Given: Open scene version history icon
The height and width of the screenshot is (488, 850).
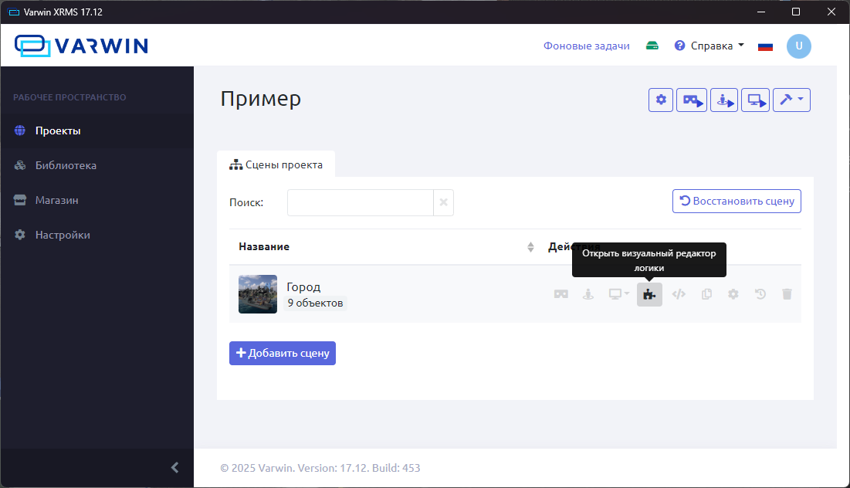Looking at the screenshot, I should [x=760, y=294].
